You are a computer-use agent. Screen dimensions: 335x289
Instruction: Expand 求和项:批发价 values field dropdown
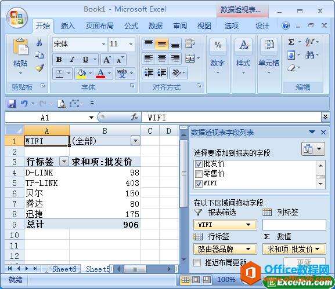coord(317,249)
